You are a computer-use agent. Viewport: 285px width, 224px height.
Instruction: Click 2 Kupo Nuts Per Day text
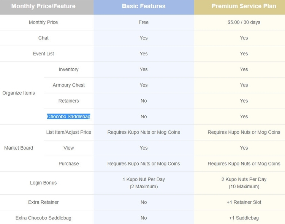pyautogui.click(x=244, y=180)
